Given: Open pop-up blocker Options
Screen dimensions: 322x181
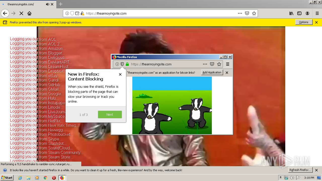Looking at the screenshot, I should (304, 22).
